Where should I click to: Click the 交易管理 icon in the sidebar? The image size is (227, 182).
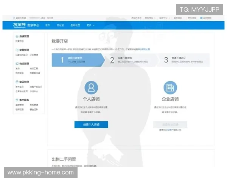(17, 50)
